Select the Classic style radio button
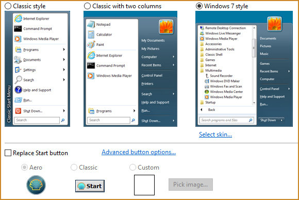Image resolution: width=299 pixels, height=200 pixels. tap(8, 6)
